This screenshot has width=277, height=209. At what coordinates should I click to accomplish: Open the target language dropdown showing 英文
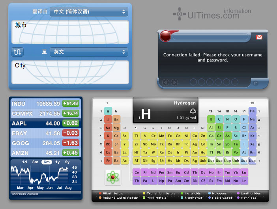coord(89,52)
